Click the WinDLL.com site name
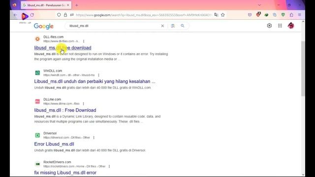The height and width of the screenshot is (177, 315). [x=53, y=71]
